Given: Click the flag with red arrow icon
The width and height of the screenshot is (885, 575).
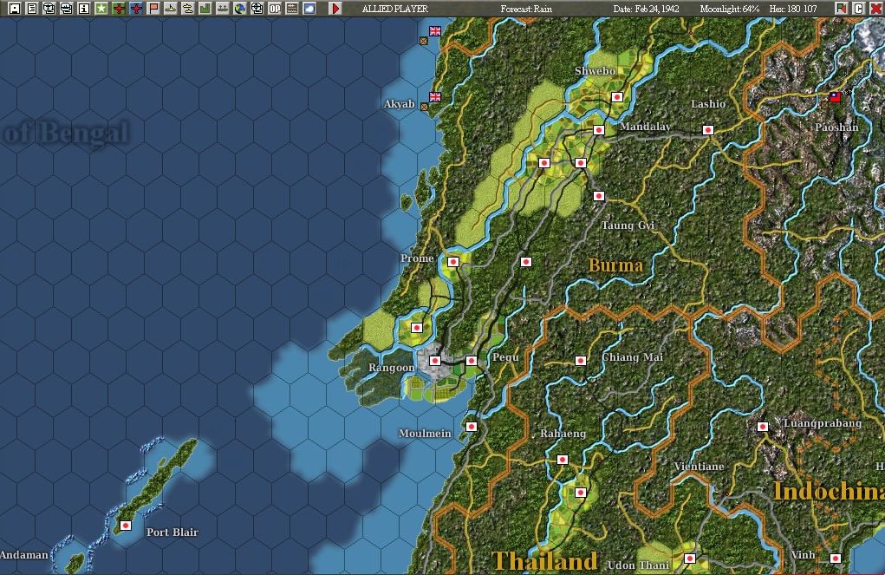Looking at the screenshot, I should pos(841,9).
